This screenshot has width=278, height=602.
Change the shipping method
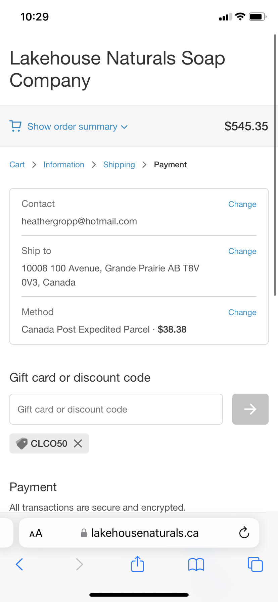242,312
